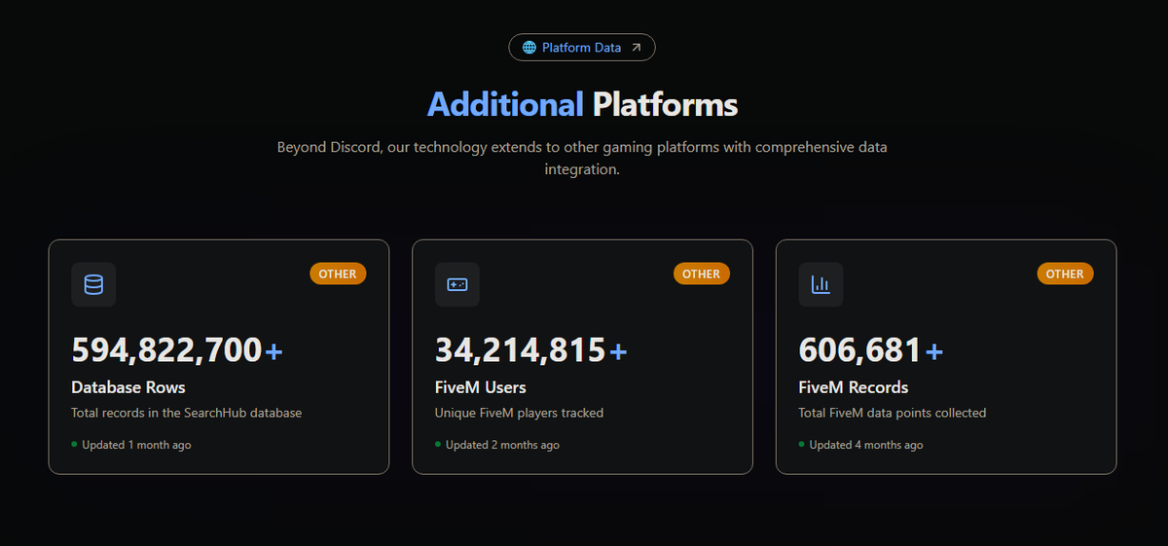Click the database icon on Database Rows card

click(x=93, y=285)
